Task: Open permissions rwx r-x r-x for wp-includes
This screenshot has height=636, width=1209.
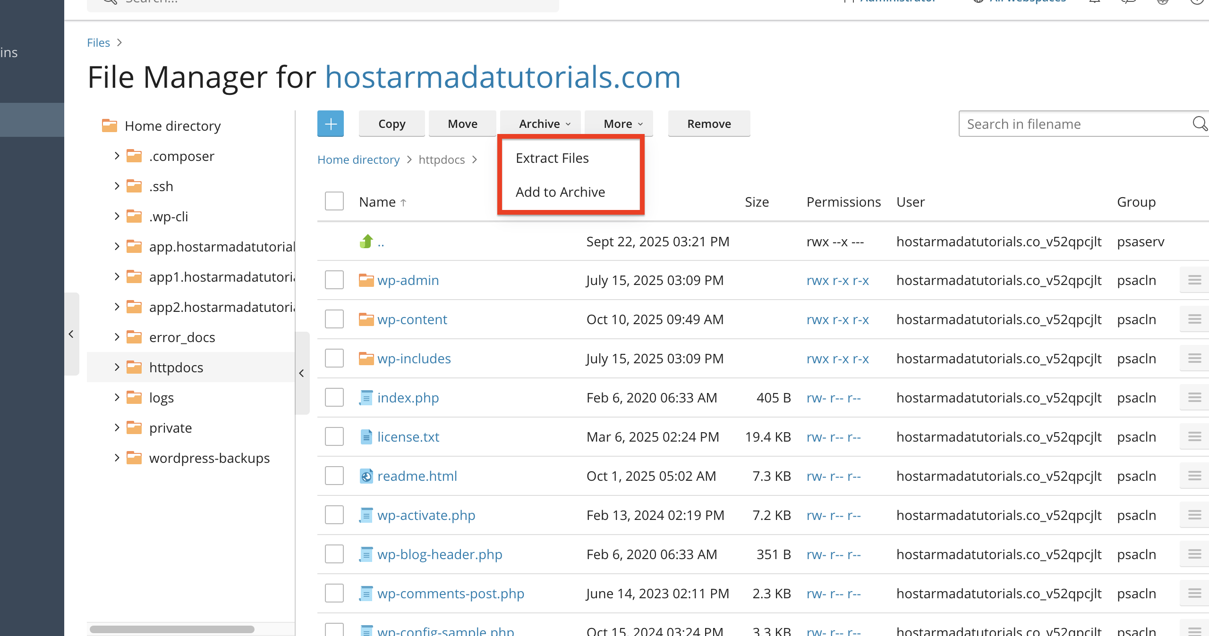Action: (837, 359)
